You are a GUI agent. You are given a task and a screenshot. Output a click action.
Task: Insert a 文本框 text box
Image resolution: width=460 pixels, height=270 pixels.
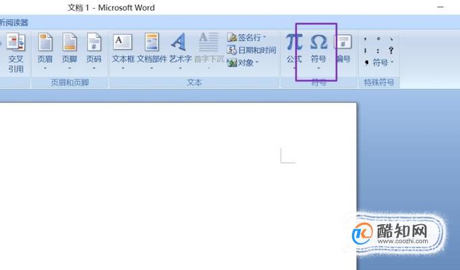[123, 52]
